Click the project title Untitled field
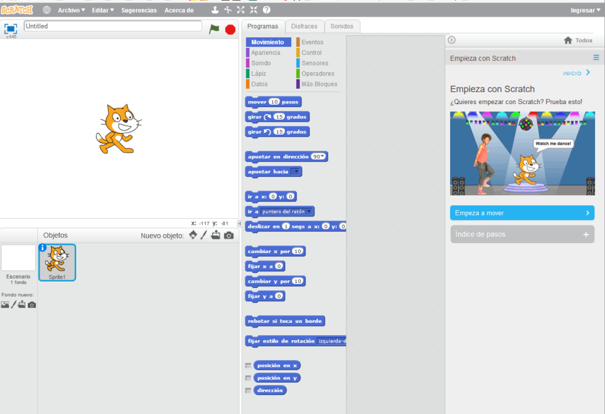Viewport: 605px width, 414px height. 113,26
